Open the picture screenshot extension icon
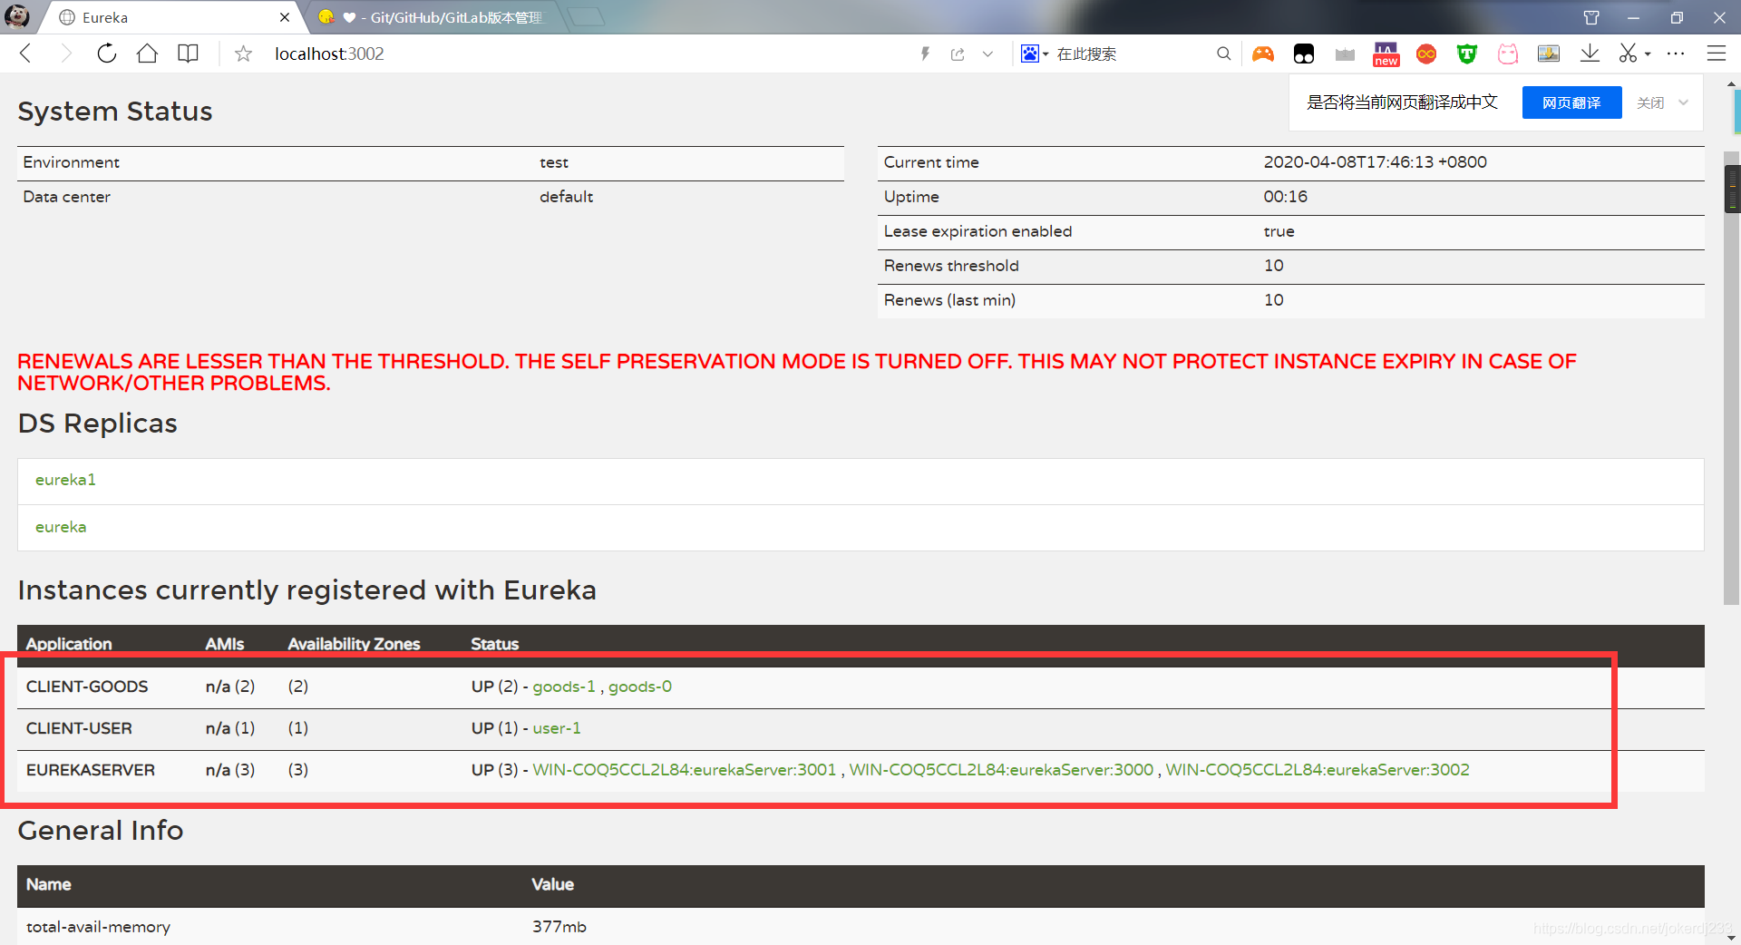1741x945 pixels. pos(1549,54)
